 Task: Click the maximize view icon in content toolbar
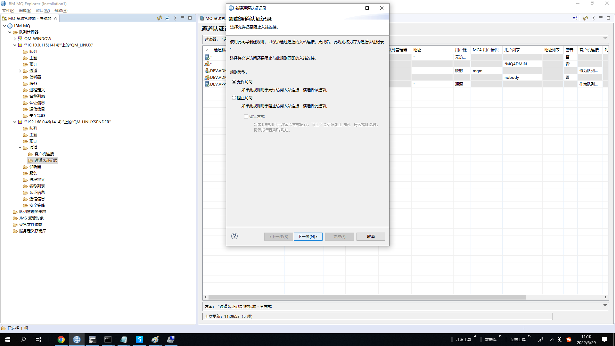pos(608,18)
